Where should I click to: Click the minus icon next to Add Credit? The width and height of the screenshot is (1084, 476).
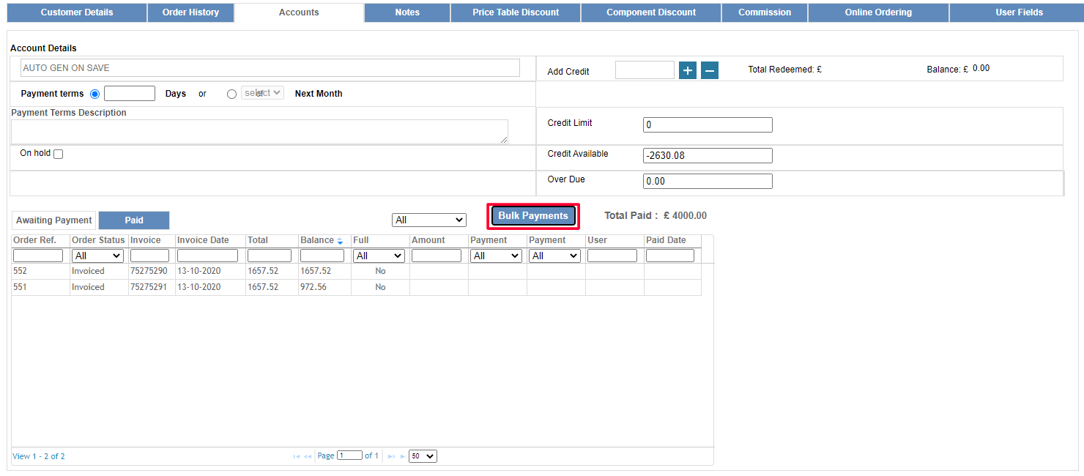tap(709, 70)
